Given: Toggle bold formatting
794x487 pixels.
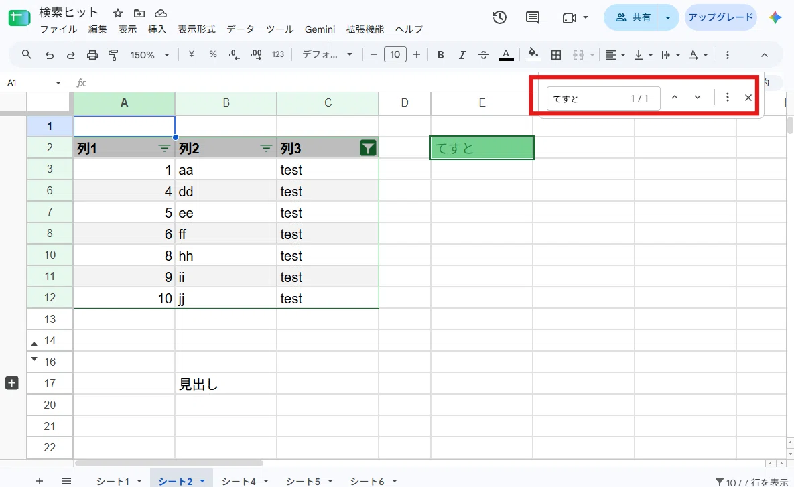Looking at the screenshot, I should [x=440, y=55].
